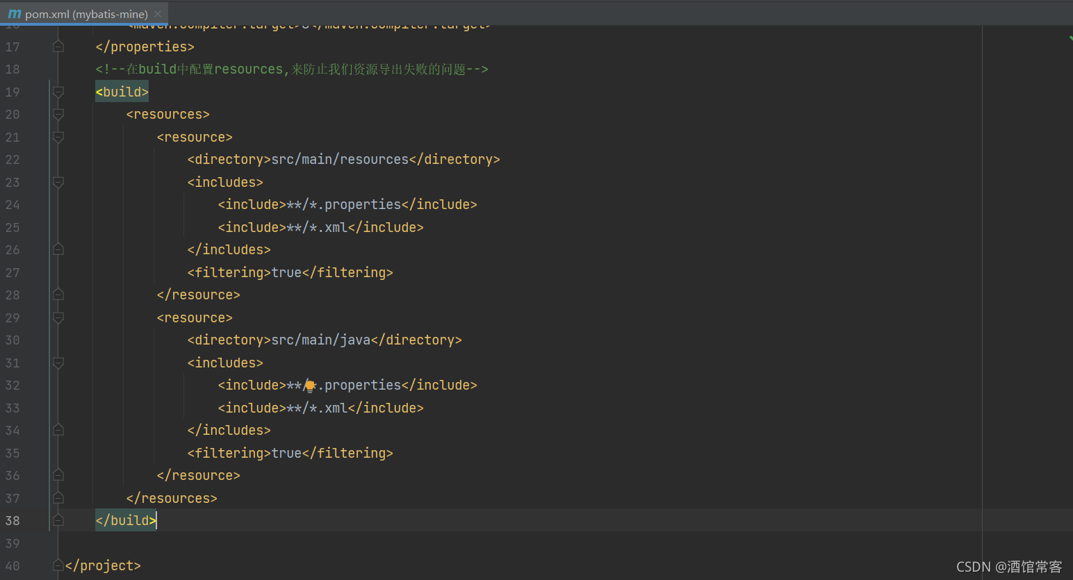Click the filtering true line 27

click(290, 272)
